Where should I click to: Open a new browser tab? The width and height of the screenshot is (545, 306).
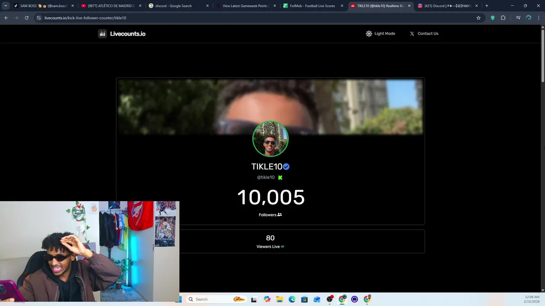point(487,6)
